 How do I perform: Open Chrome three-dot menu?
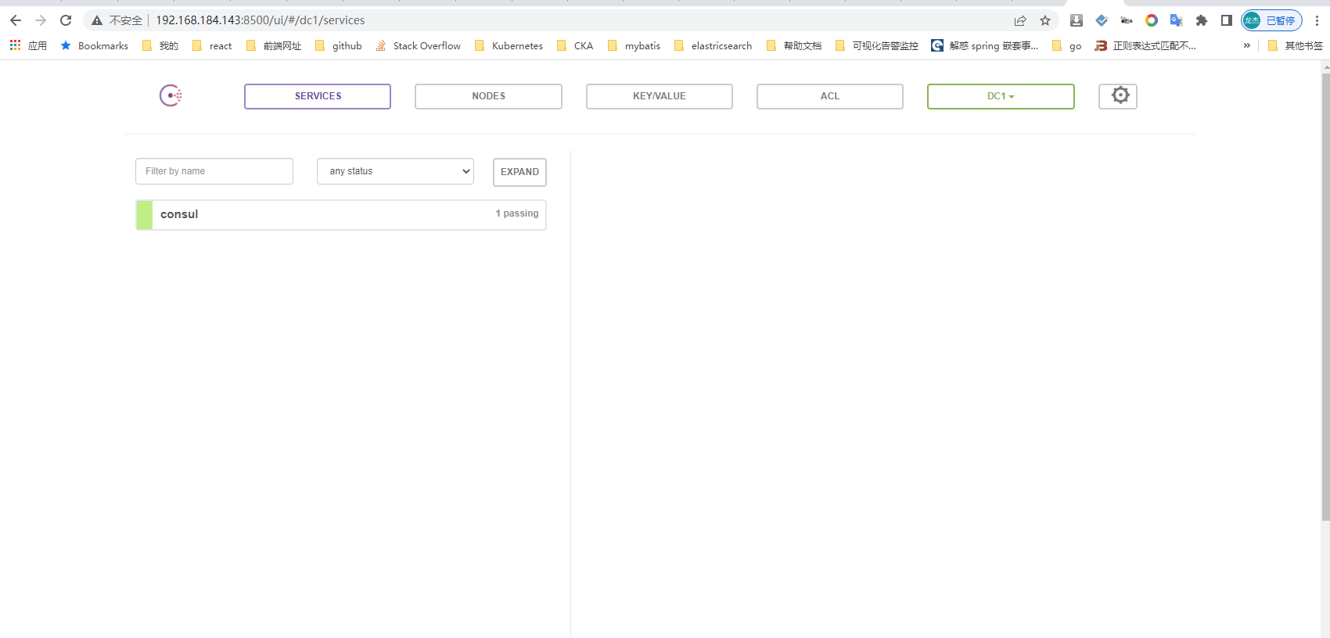pos(1317,20)
